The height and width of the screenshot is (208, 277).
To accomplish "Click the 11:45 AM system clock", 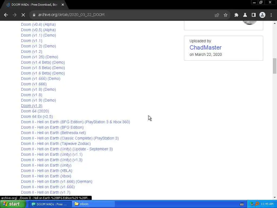I will (x=267, y=204).
